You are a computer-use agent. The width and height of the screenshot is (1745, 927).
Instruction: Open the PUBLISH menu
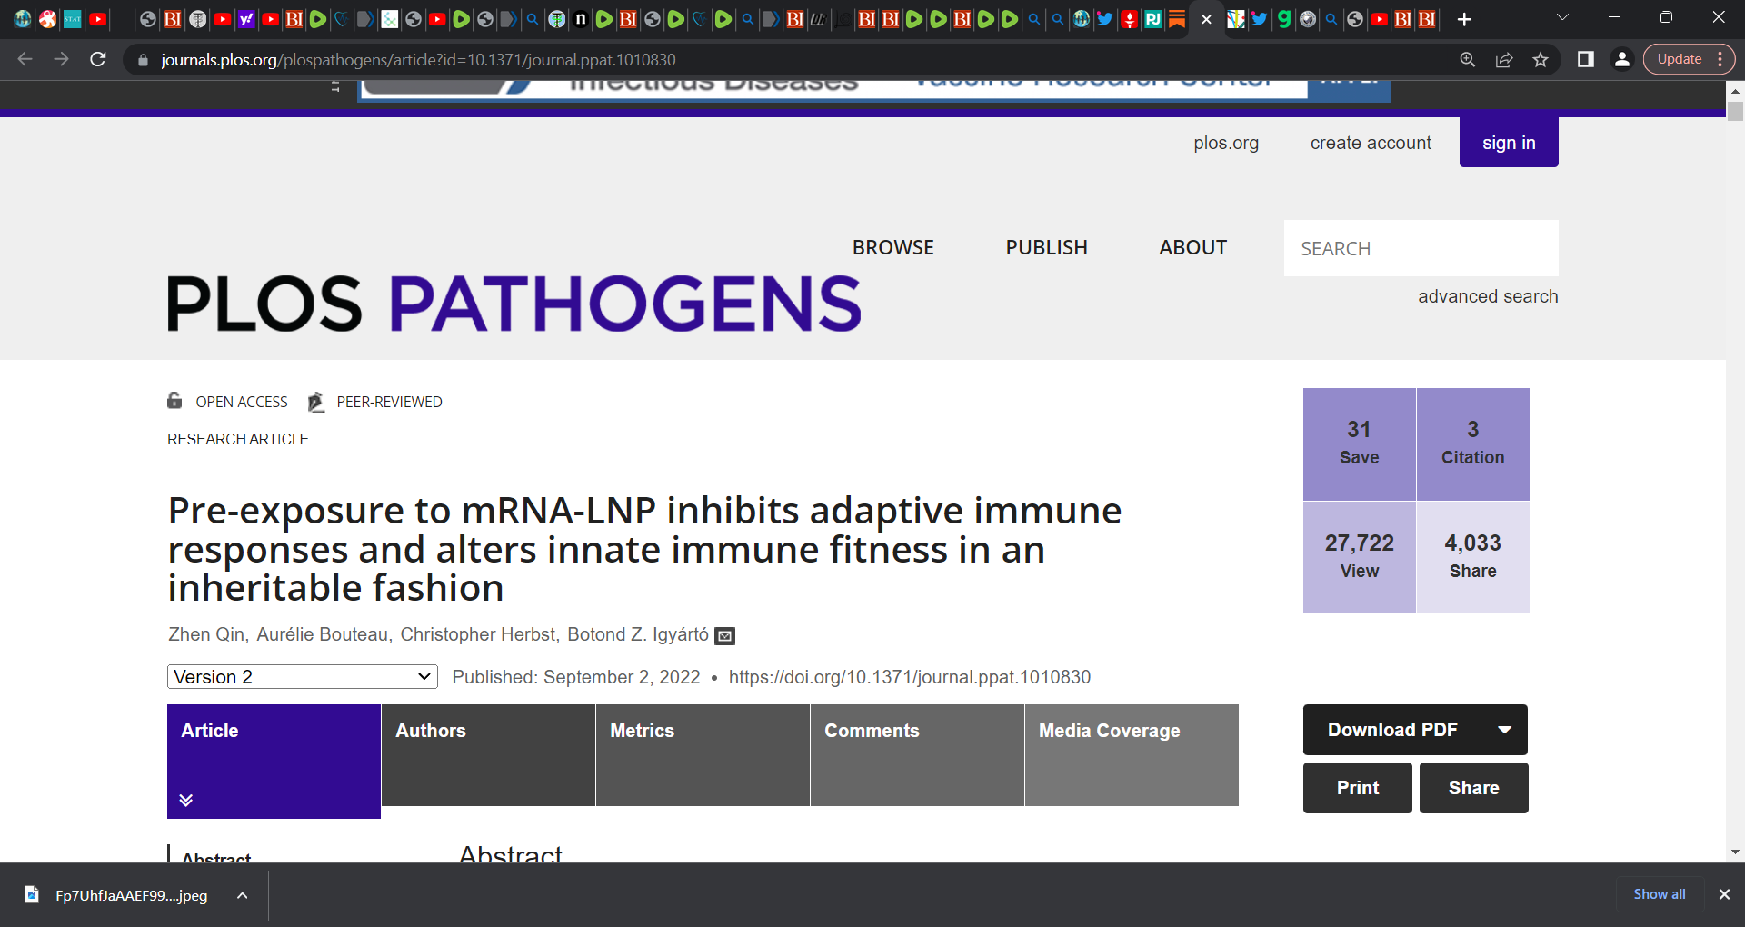click(1046, 247)
